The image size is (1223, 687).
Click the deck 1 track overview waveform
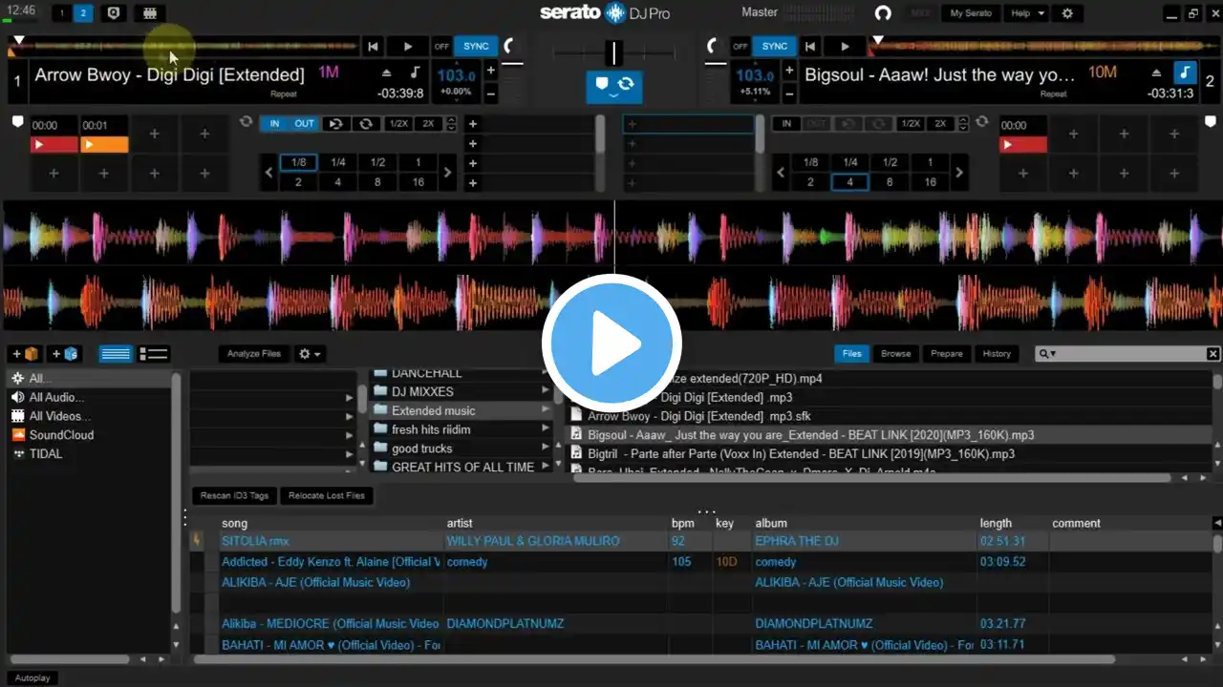click(x=183, y=45)
